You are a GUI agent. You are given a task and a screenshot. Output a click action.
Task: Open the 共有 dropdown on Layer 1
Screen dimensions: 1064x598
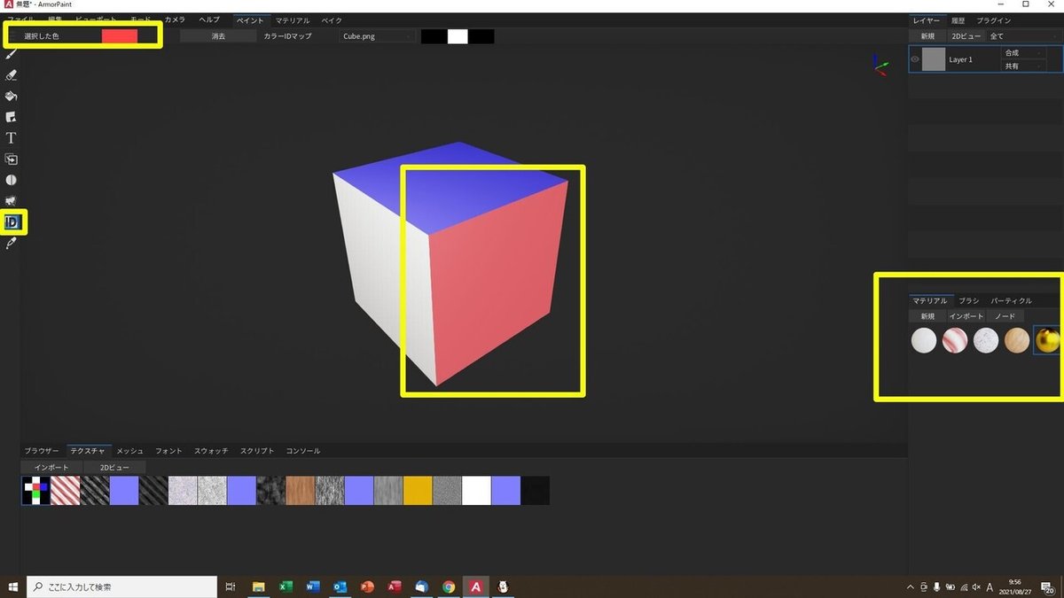(1022, 66)
